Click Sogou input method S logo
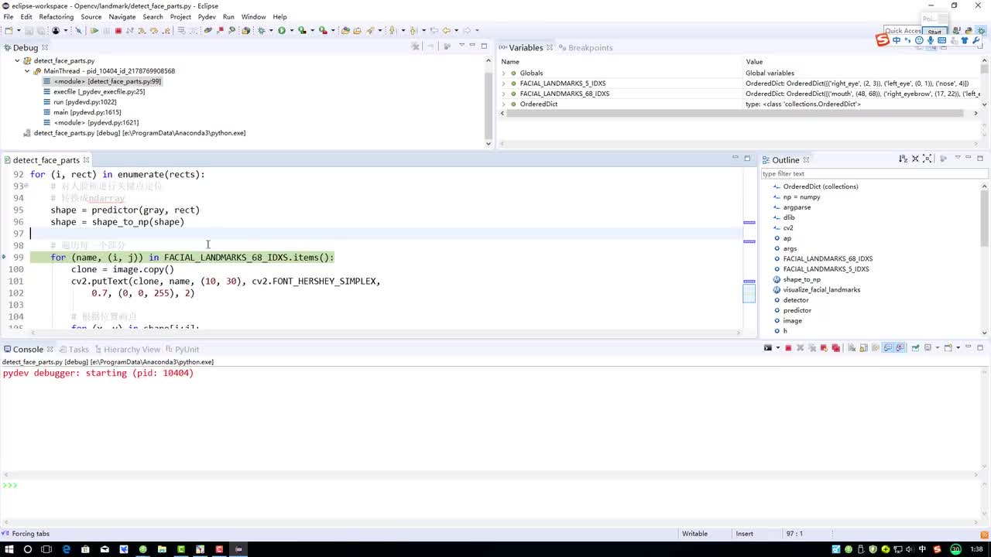This screenshot has height=557, width=991. coord(883,40)
